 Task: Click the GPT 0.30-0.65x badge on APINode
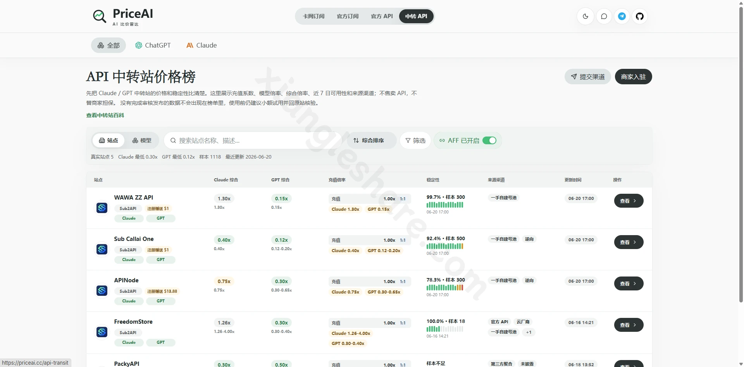tap(384, 292)
